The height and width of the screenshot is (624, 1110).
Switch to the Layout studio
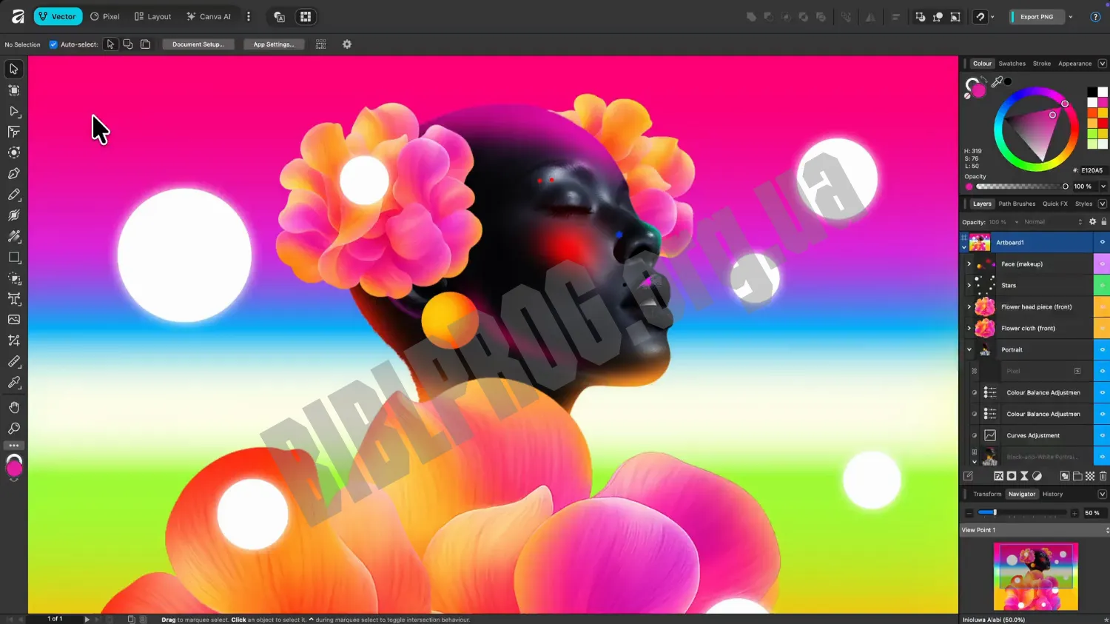pyautogui.click(x=152, y=16)
